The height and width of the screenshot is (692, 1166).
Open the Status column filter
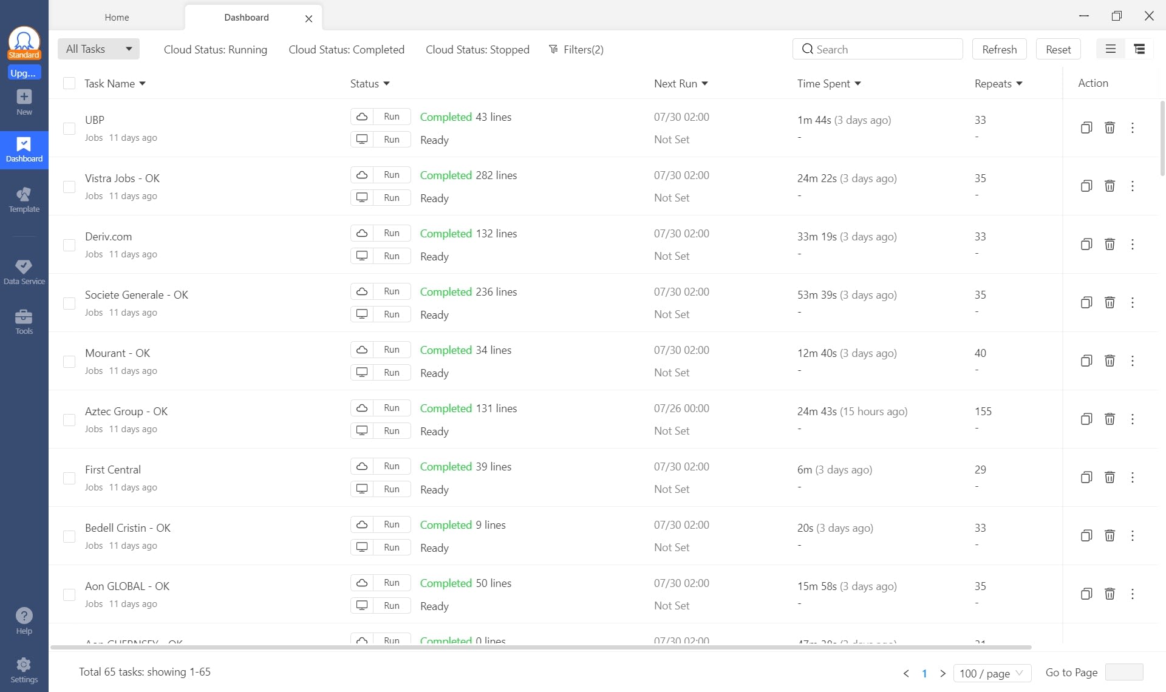370,84
